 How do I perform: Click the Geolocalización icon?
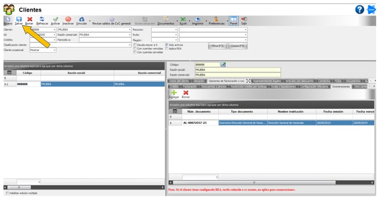coord(145,19)
